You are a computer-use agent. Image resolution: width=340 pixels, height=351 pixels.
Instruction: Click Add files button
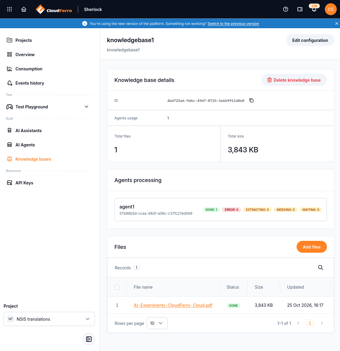tap(311, 247)
